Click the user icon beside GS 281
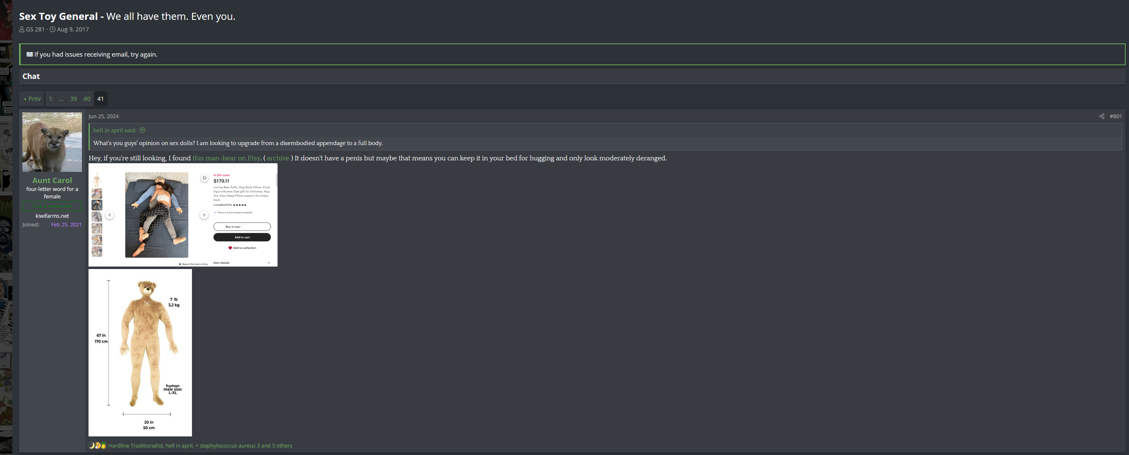Image resolution: width=1129 pixels, height=455 pixels. [x=22, y=29]
